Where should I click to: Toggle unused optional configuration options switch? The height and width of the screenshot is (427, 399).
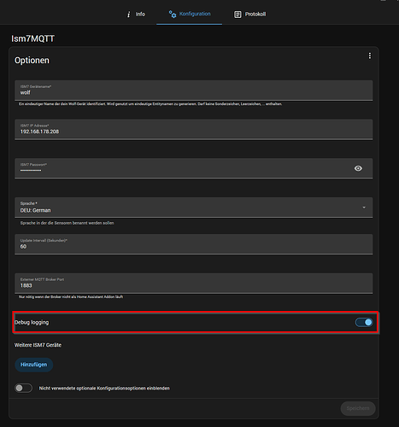pyautogui.click(x=24, y=388)
